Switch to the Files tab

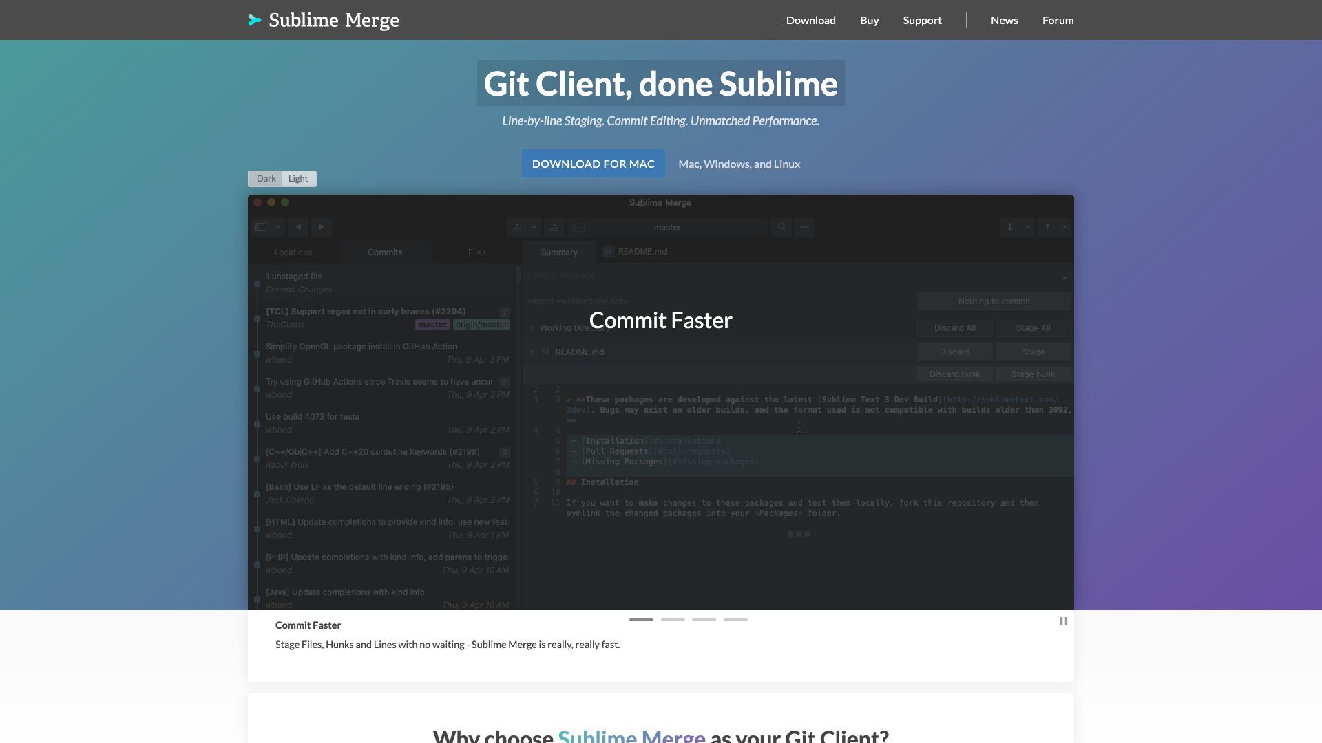click(x=476, y=252)
